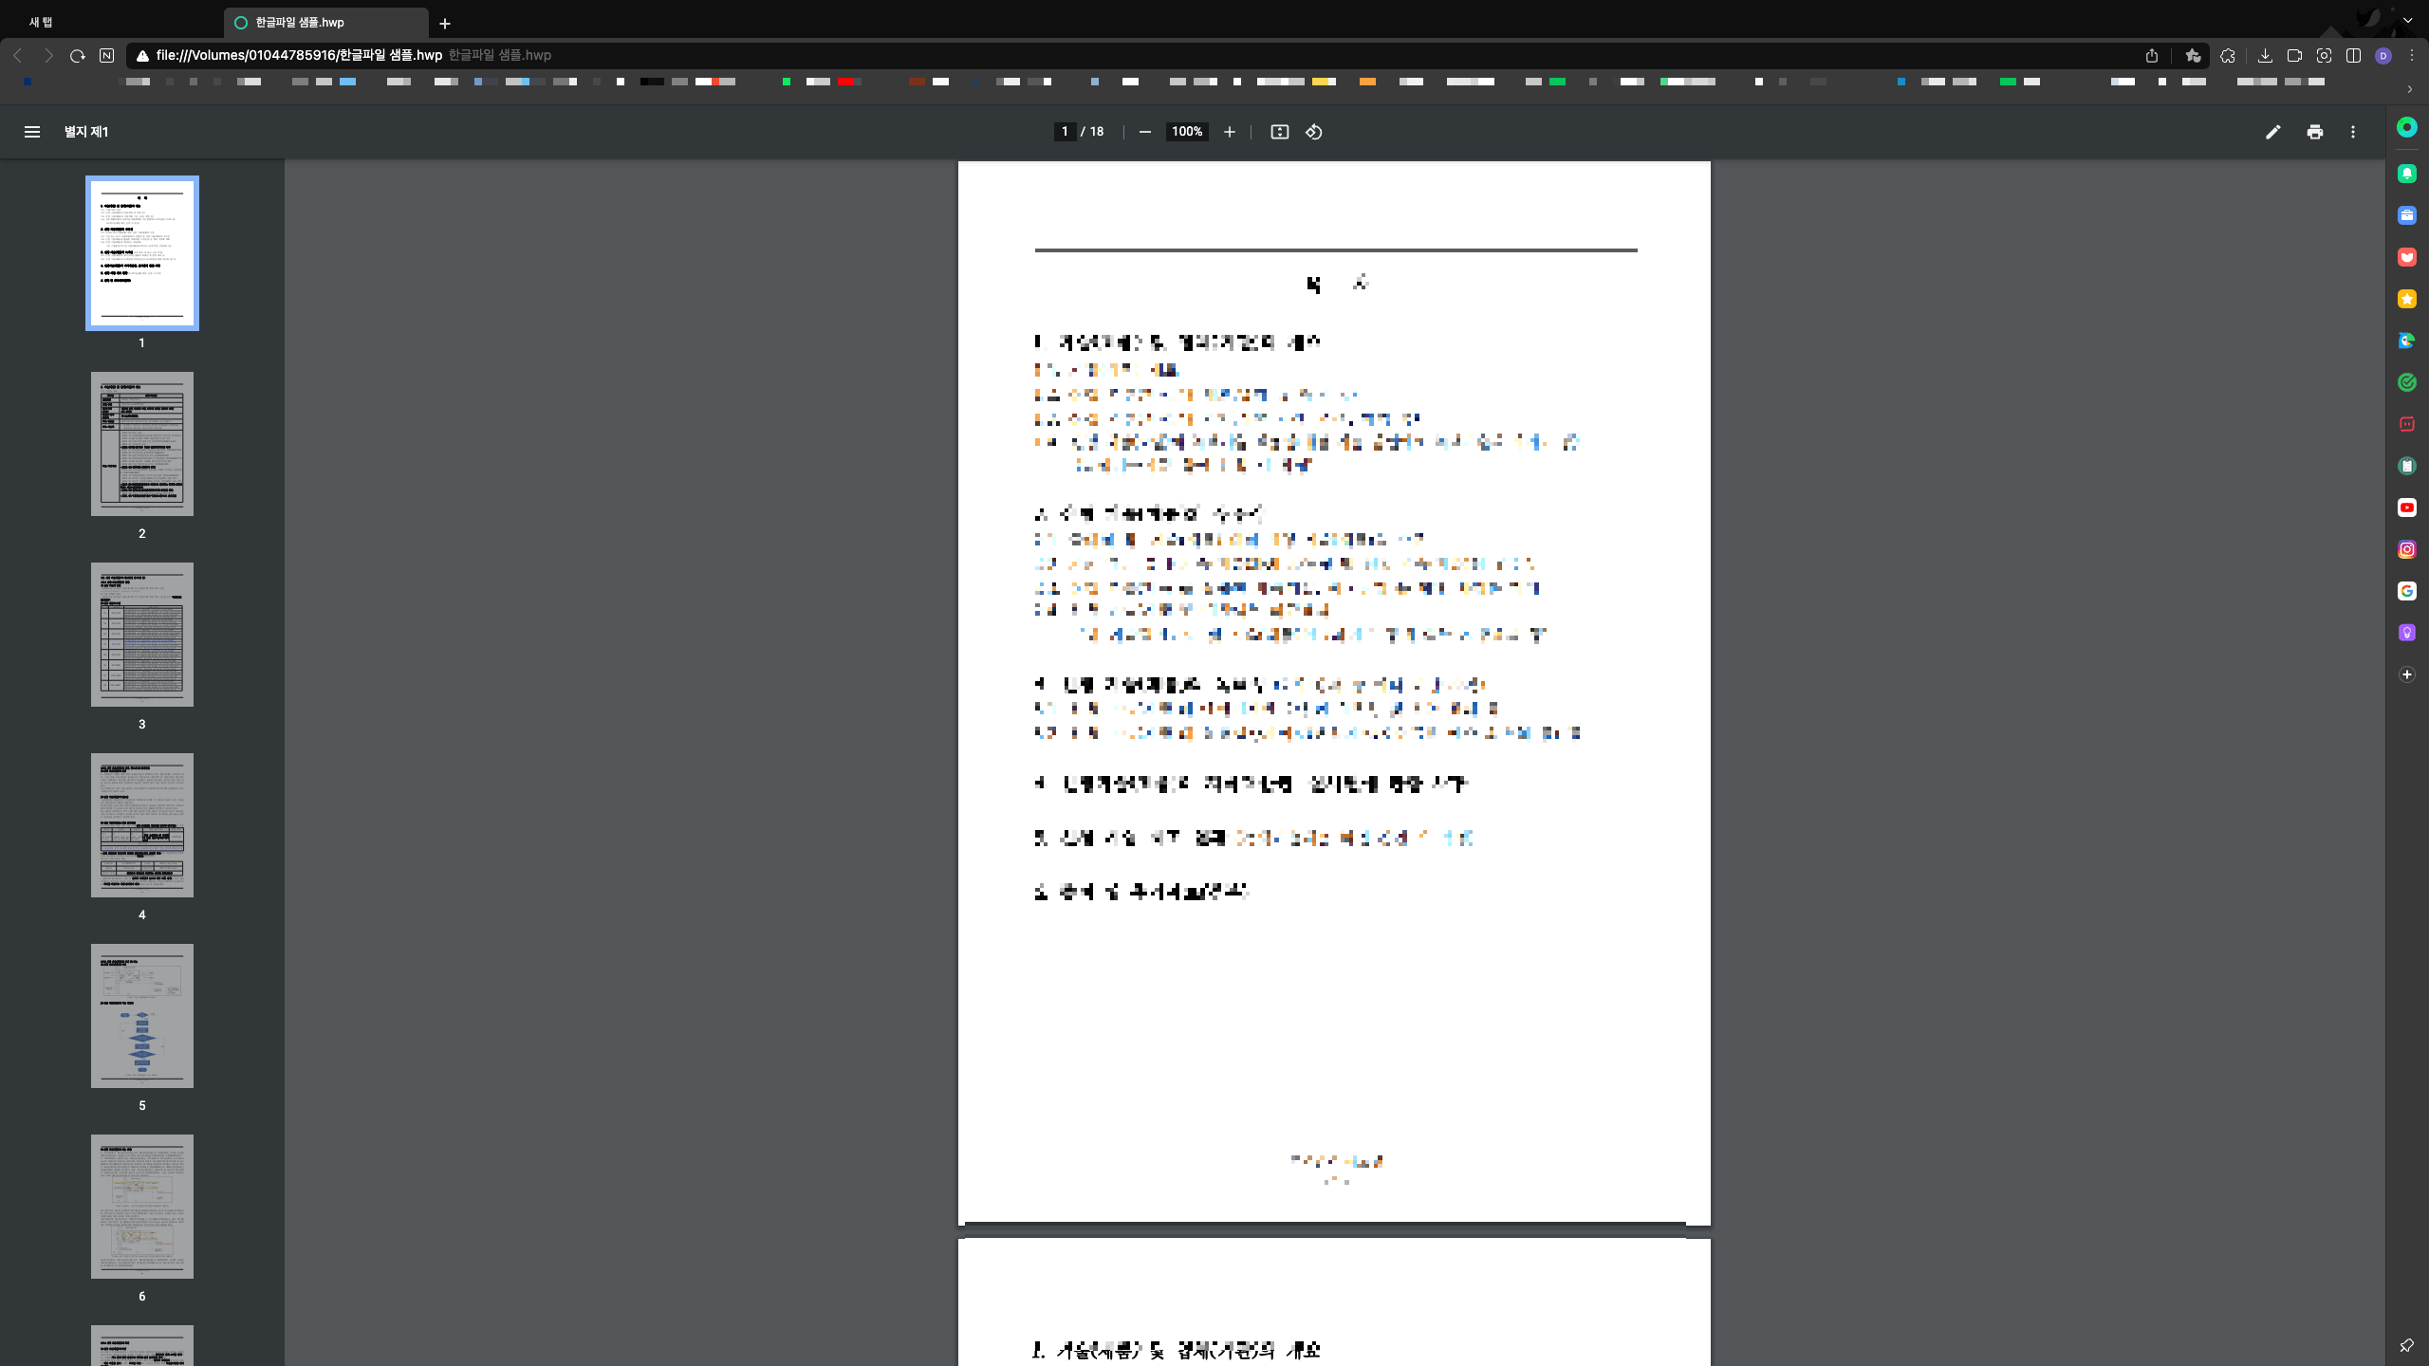The image size is (2429, 1366).
Task: Open YouTube from the right sidebar
Action: [x=2407, y=508]
